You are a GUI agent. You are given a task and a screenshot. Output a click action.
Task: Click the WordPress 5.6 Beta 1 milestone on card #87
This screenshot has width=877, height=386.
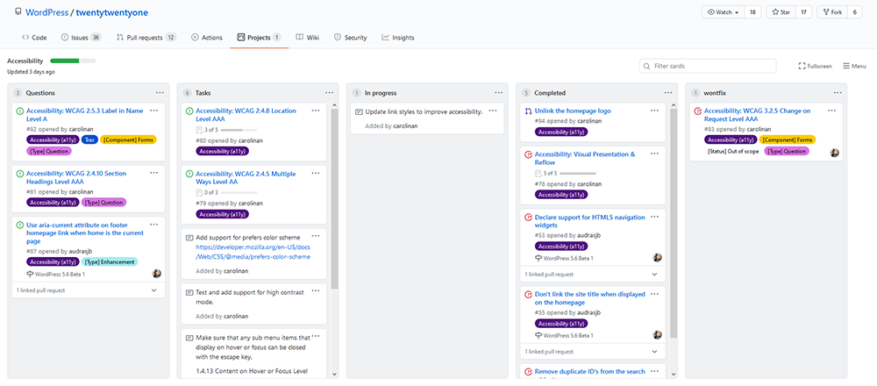tap(55, 274)
